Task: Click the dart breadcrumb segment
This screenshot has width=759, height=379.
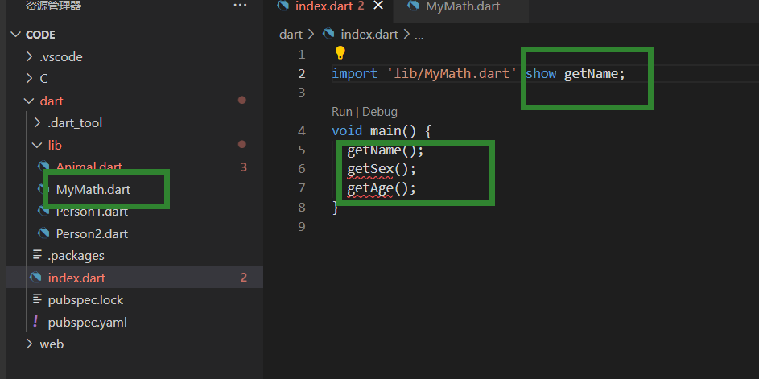Action: click(x=291, y=35)
